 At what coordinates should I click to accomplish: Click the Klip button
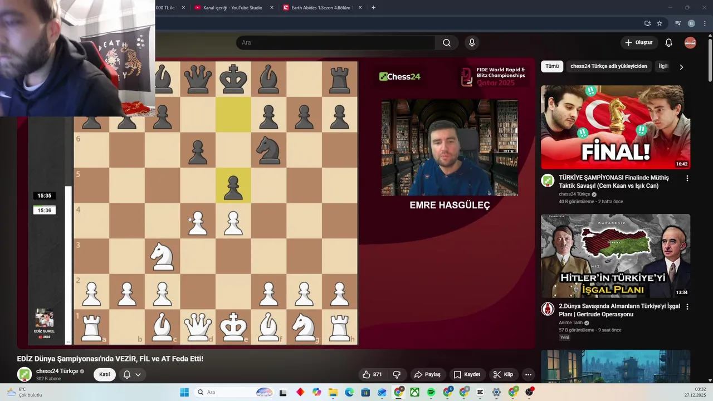click(502, 374)
